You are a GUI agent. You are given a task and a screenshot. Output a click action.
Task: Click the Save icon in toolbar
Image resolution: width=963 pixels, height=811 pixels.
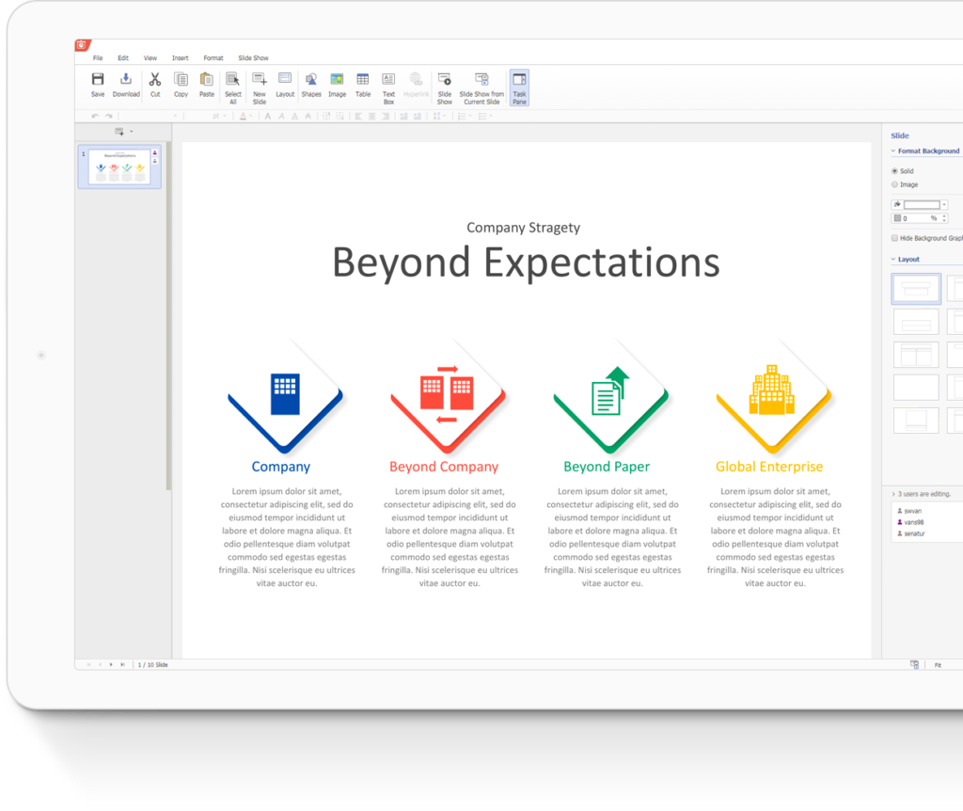click(98, 81)
